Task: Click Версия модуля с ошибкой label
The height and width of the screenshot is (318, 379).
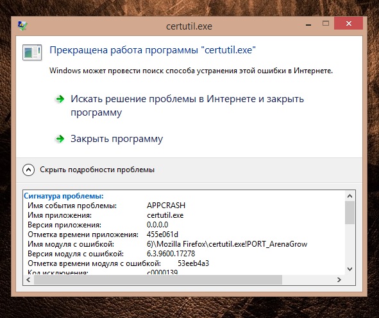Action: click(76, 254)
